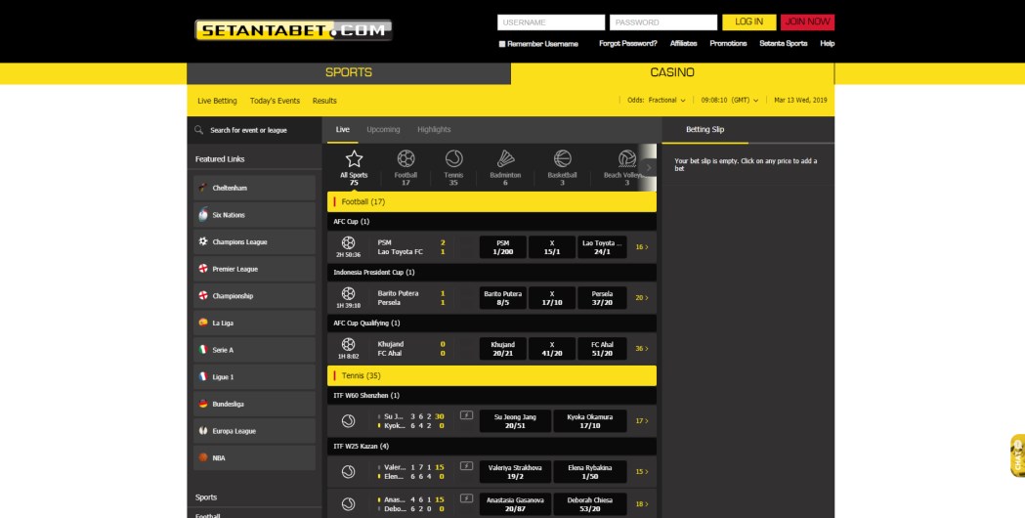This screenshot has height=518, width=1025.
Task: Open NBA featured link
Action: click(254, 457)
